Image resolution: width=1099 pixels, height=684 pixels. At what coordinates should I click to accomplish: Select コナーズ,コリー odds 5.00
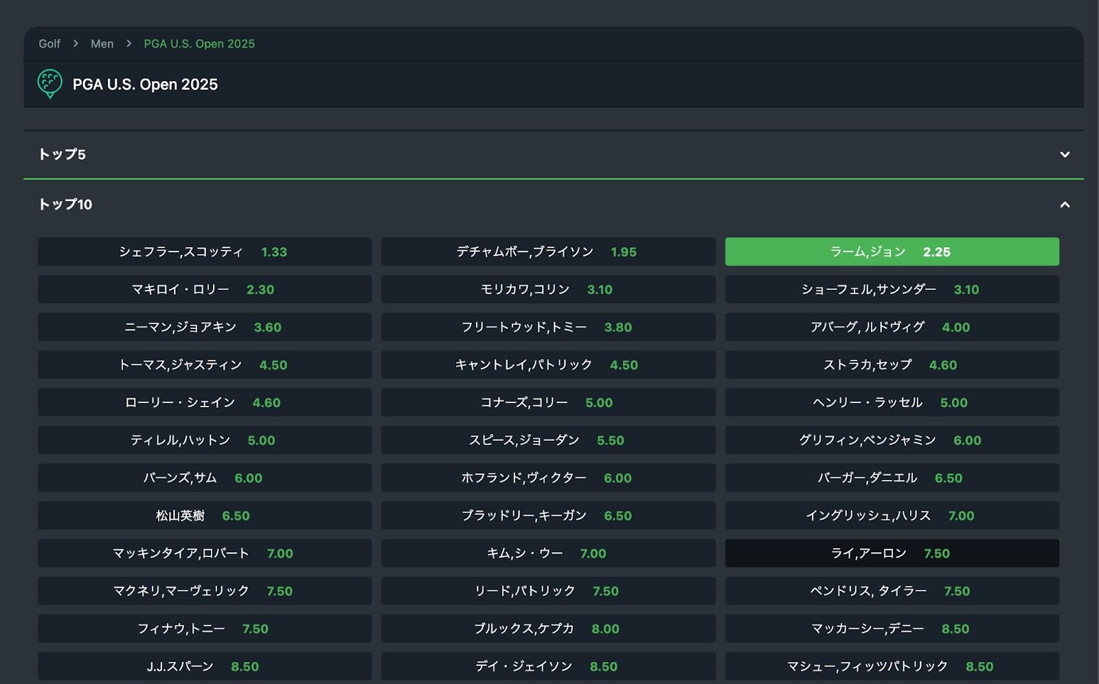click(x=548, y=402)
